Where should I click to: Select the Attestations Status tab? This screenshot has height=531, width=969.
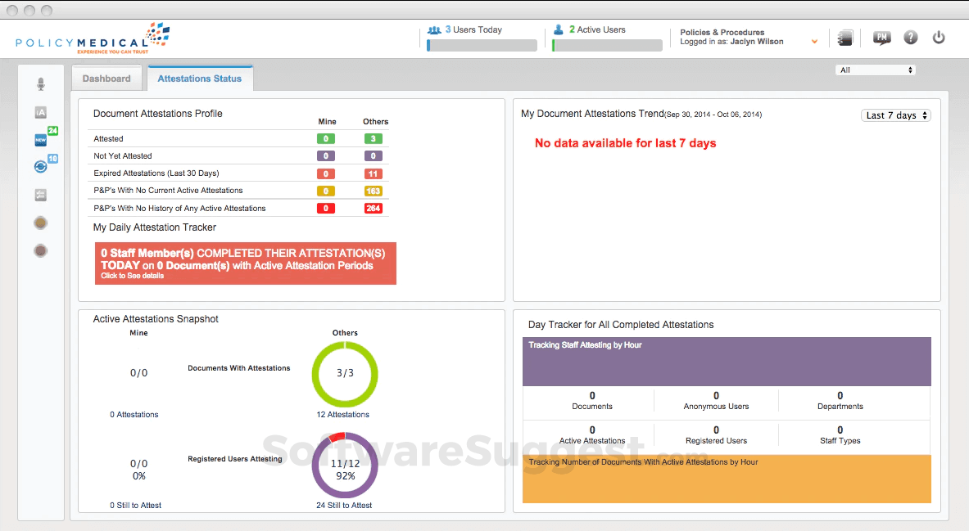coord(199,78)
